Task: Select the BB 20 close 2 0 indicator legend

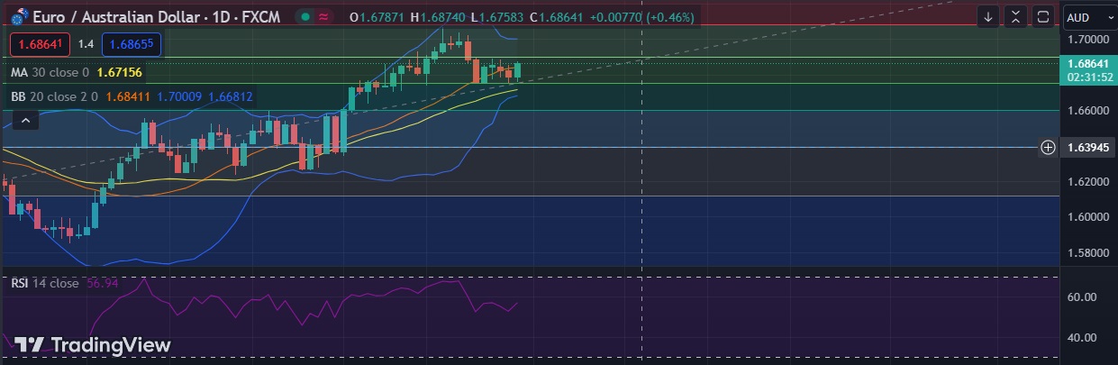Action: (x=54, y=96)
